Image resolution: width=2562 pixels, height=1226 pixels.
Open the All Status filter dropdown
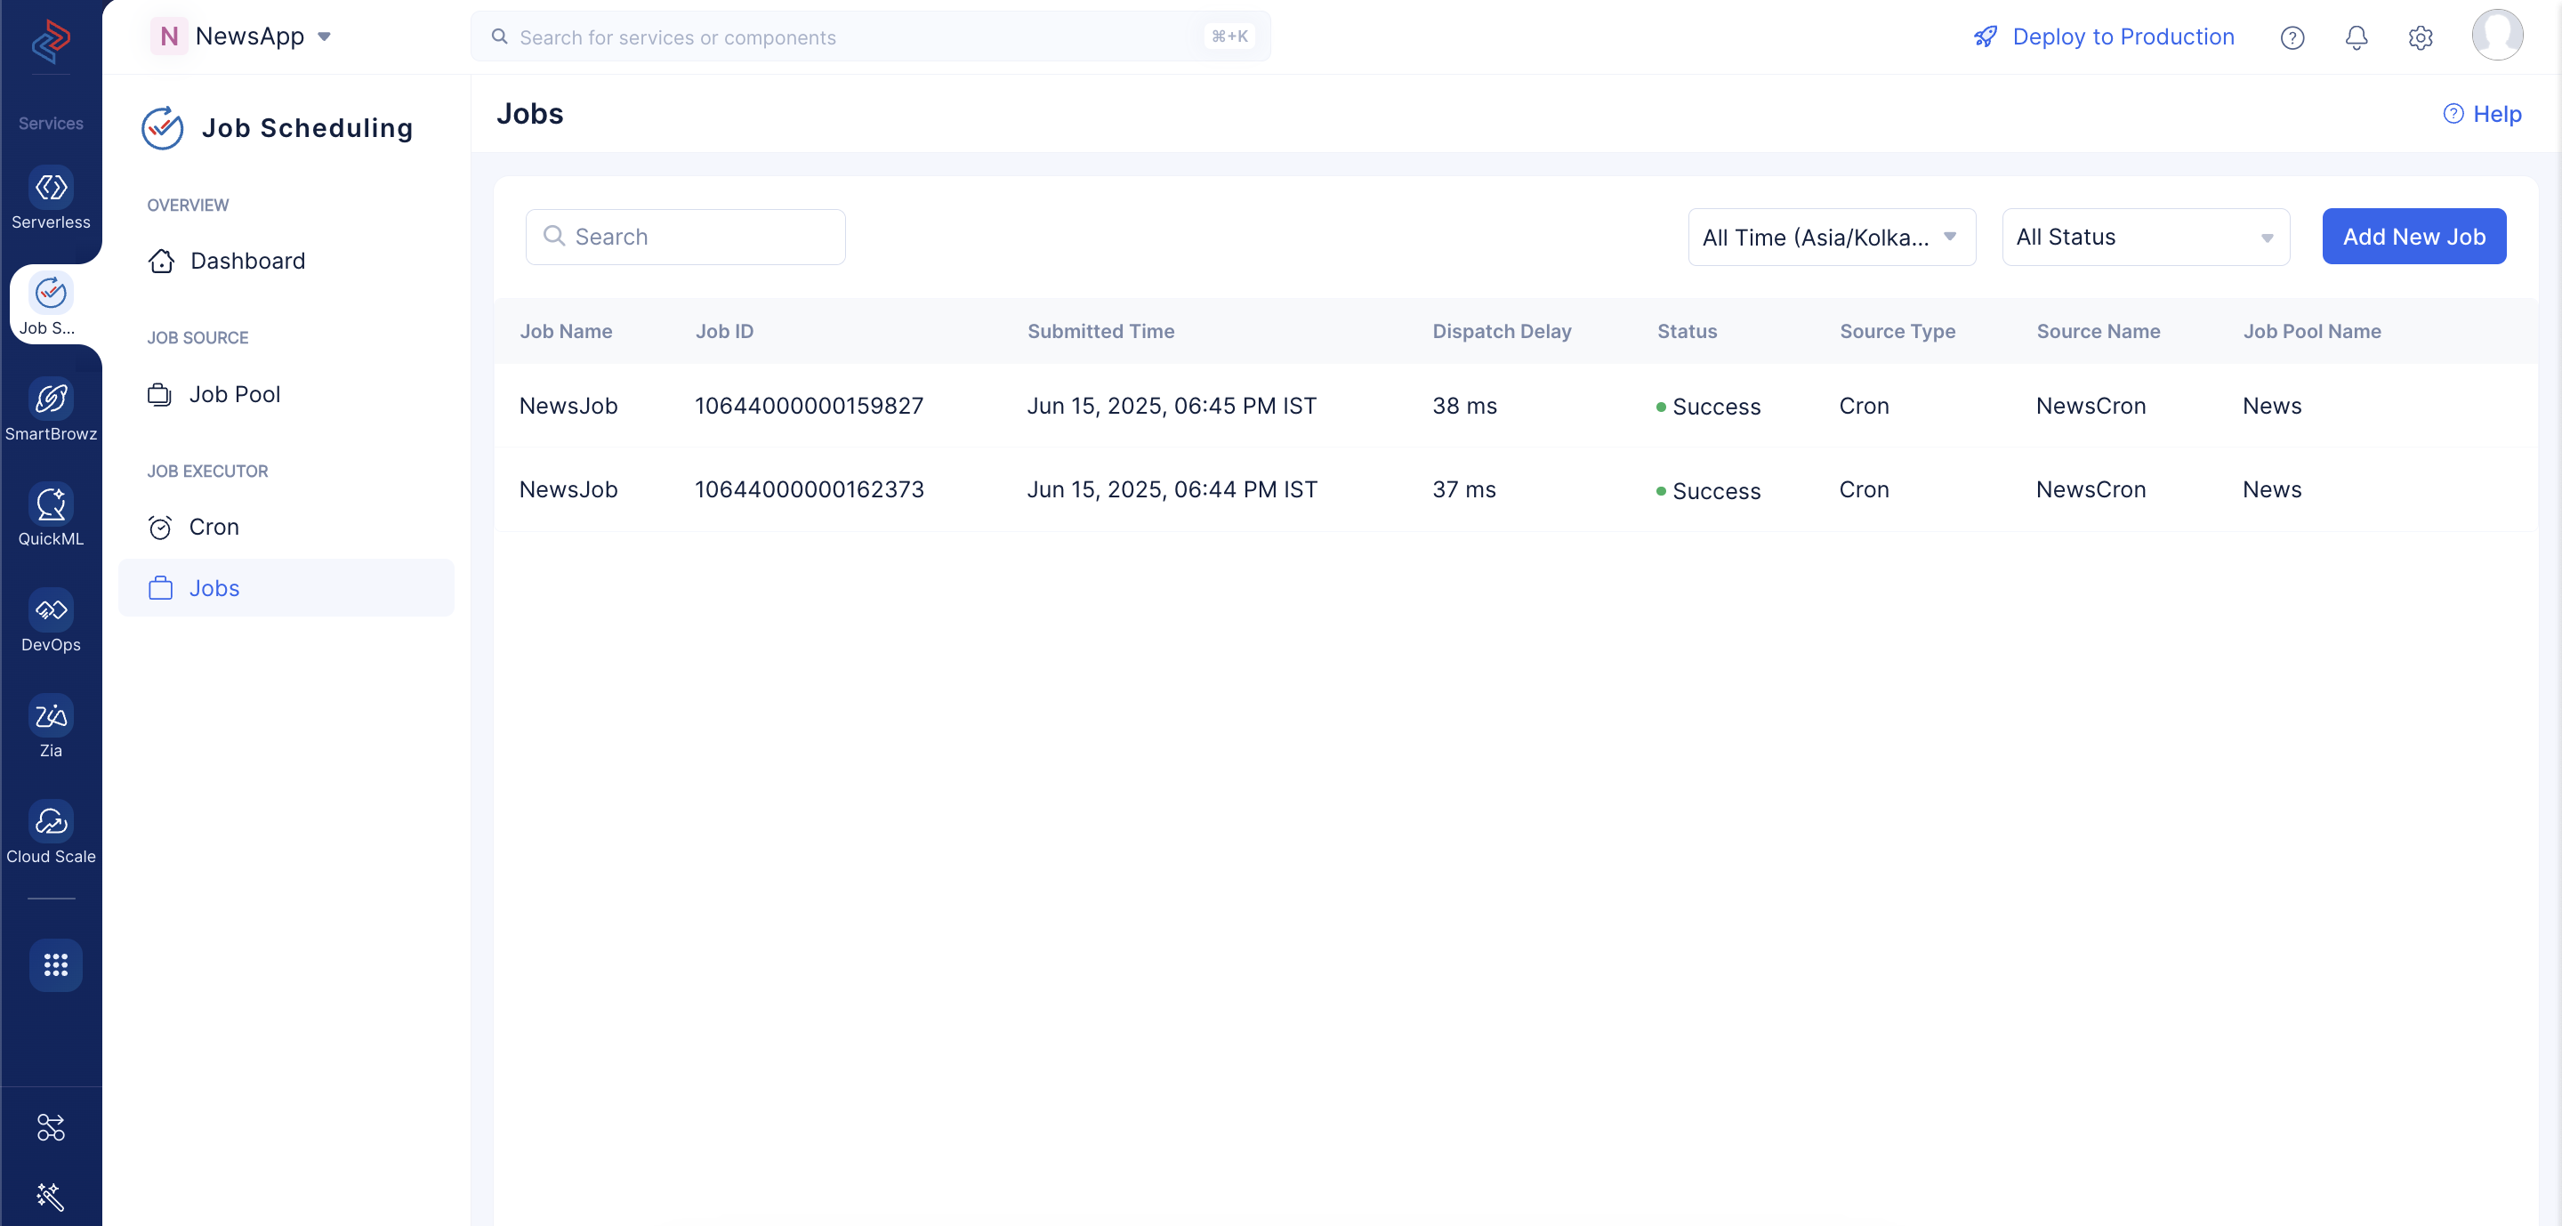coord(2146,237)
